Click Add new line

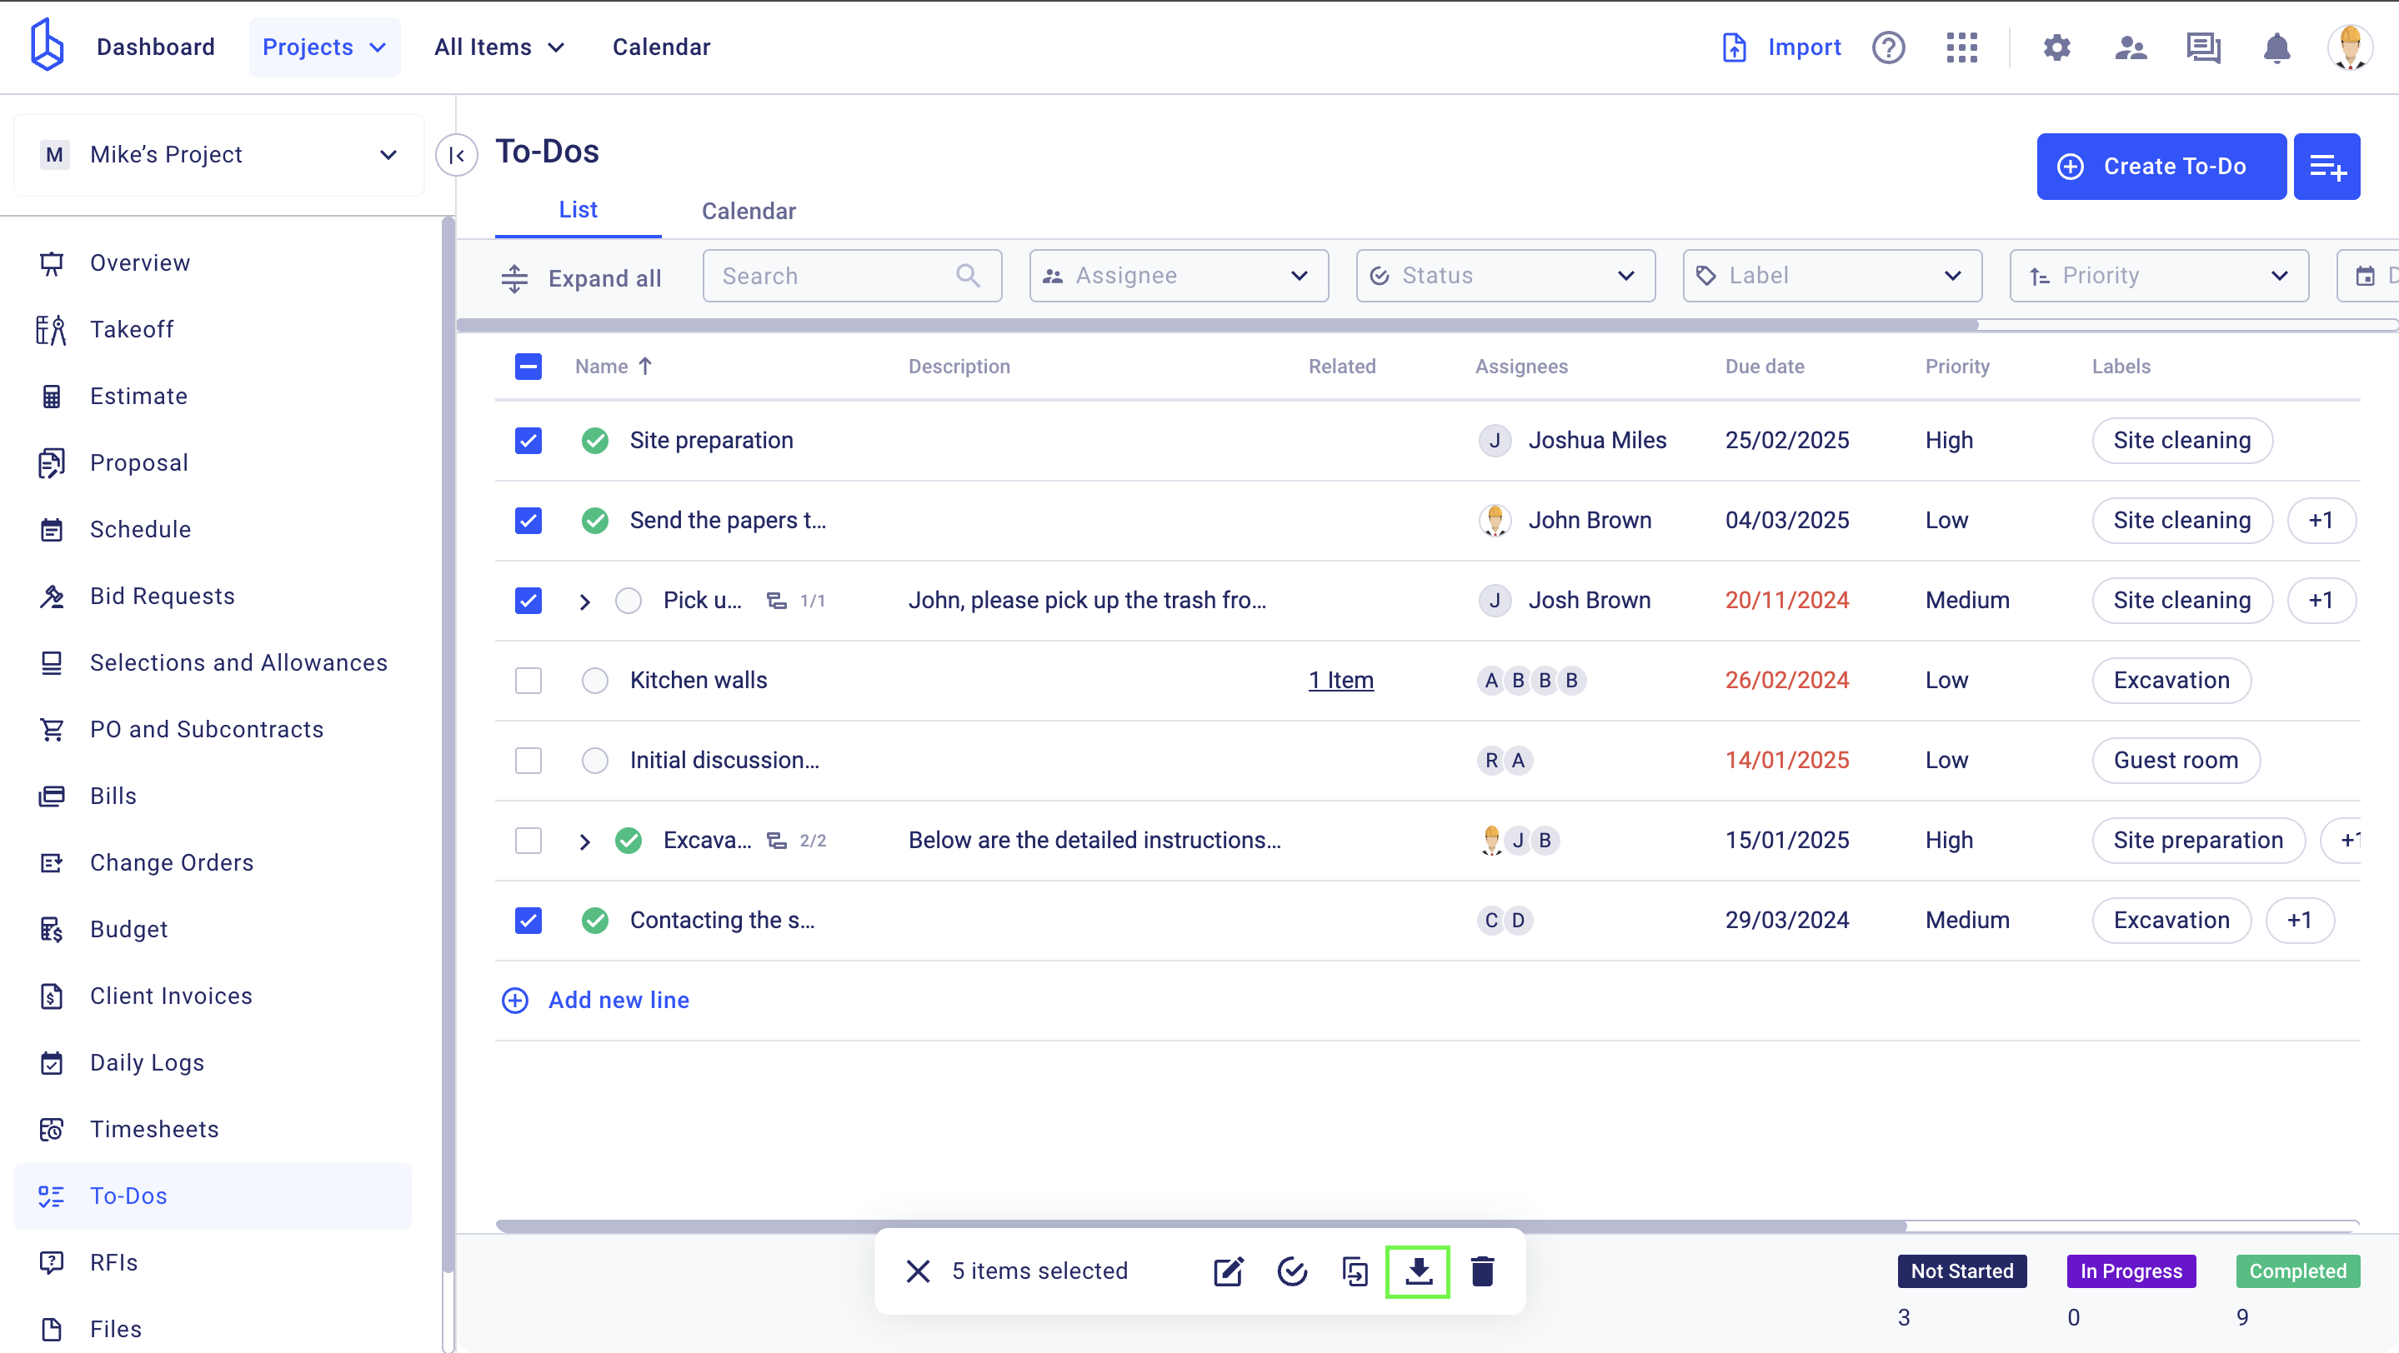point(596,1001)
